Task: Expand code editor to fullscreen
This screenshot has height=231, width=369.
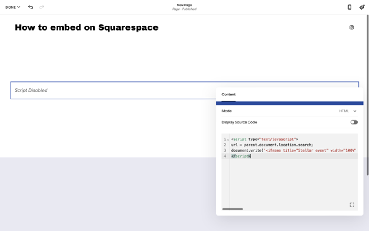Action: click(x=352, y=205)
